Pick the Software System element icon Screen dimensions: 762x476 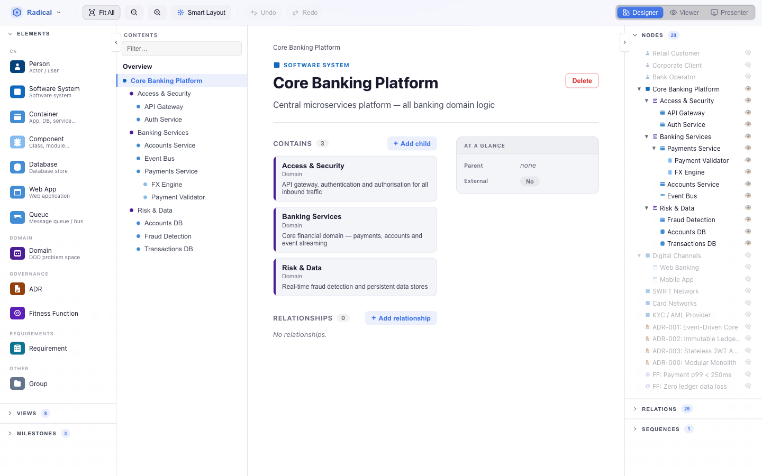click(17, 91)
